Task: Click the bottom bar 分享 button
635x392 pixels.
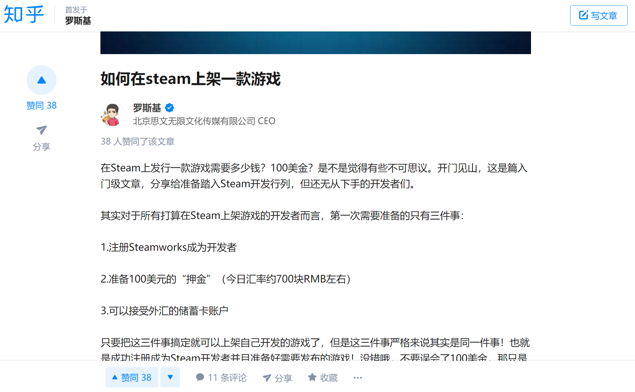Action: (277, 378)
